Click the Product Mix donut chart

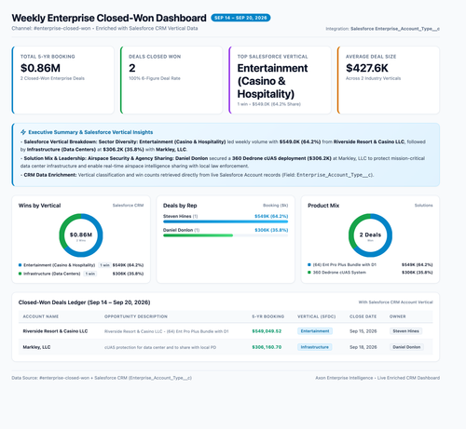[x=370, y=235]
